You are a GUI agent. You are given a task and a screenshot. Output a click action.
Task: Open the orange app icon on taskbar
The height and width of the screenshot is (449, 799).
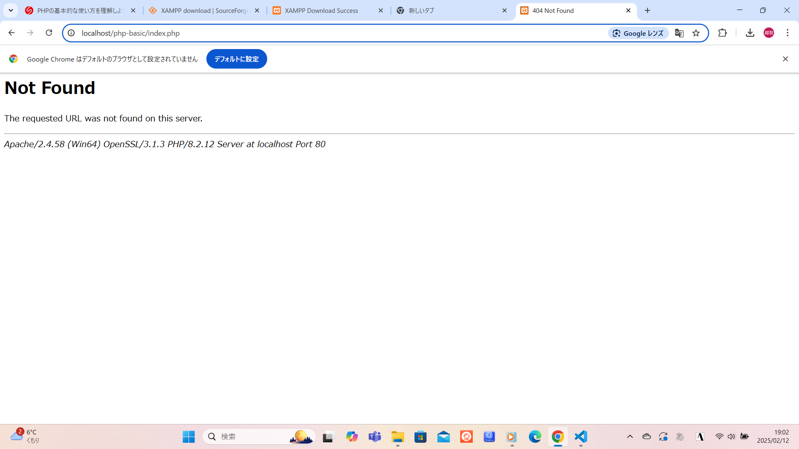466,437
